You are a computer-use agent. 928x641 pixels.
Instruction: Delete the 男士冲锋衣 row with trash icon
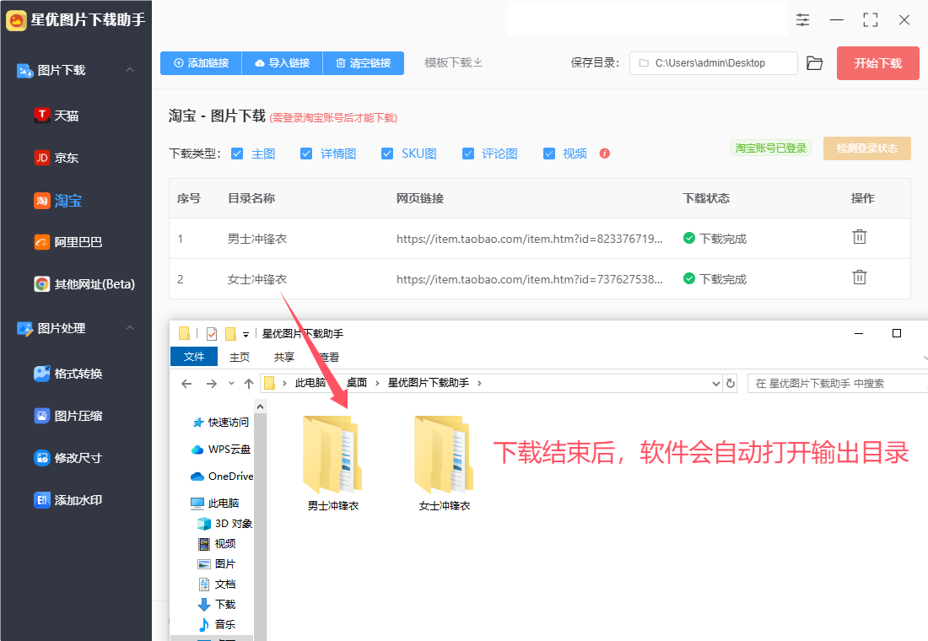point(860,237)
